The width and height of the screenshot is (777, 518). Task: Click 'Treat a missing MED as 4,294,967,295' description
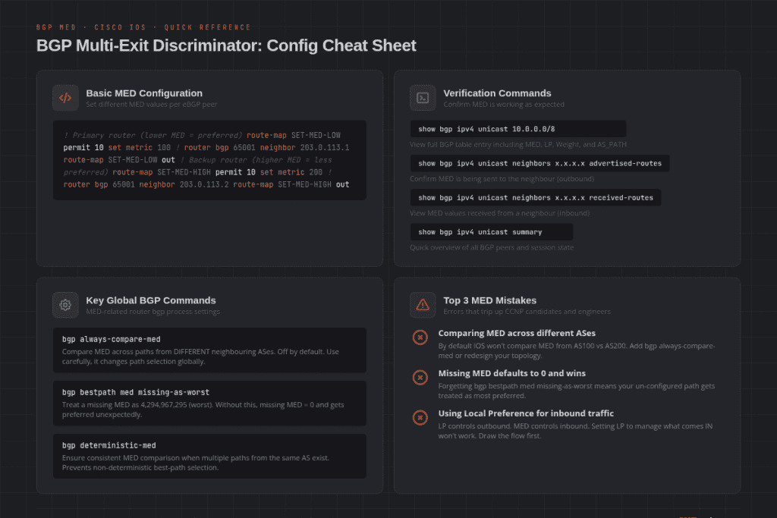pyautogui.click(x=203, y=410)
